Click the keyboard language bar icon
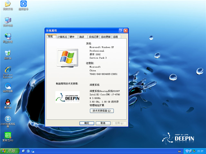The height and width of the screenshot is (154, 206). coord(180,151)
